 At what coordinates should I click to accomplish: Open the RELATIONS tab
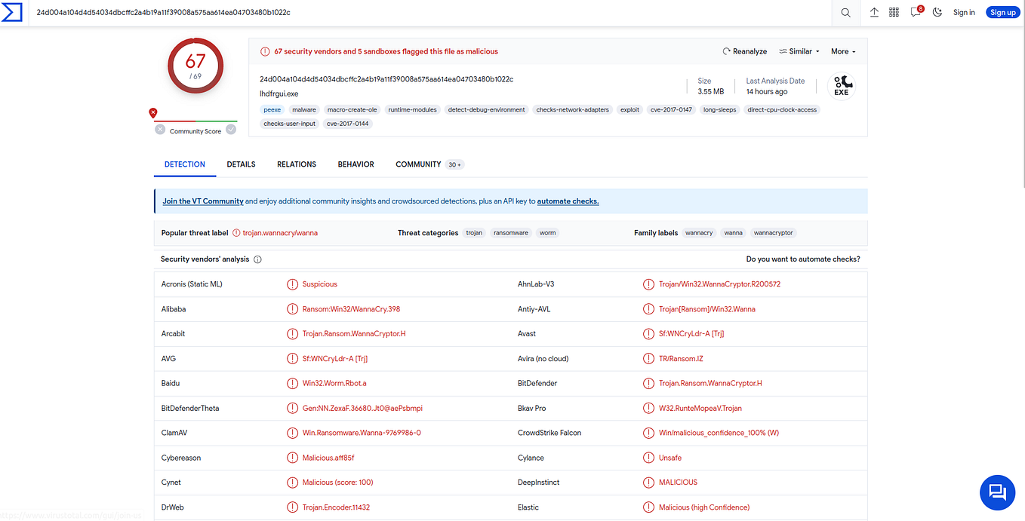[296, 164]
